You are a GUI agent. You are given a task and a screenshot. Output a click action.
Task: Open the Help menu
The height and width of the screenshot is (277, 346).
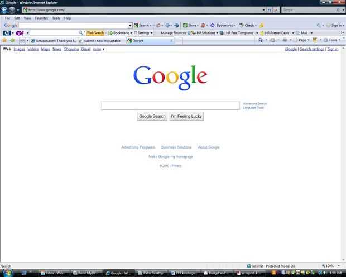[x=68, y=18]
